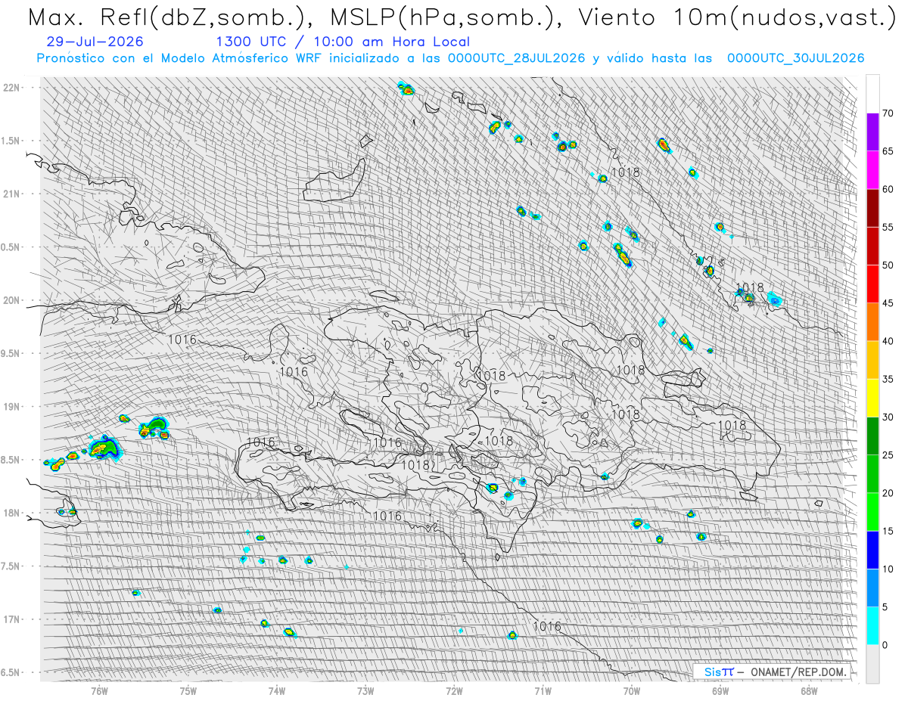908x701 pixels.
Task: Click the 70W longitude axis label
Action: [x=632, y=690]
